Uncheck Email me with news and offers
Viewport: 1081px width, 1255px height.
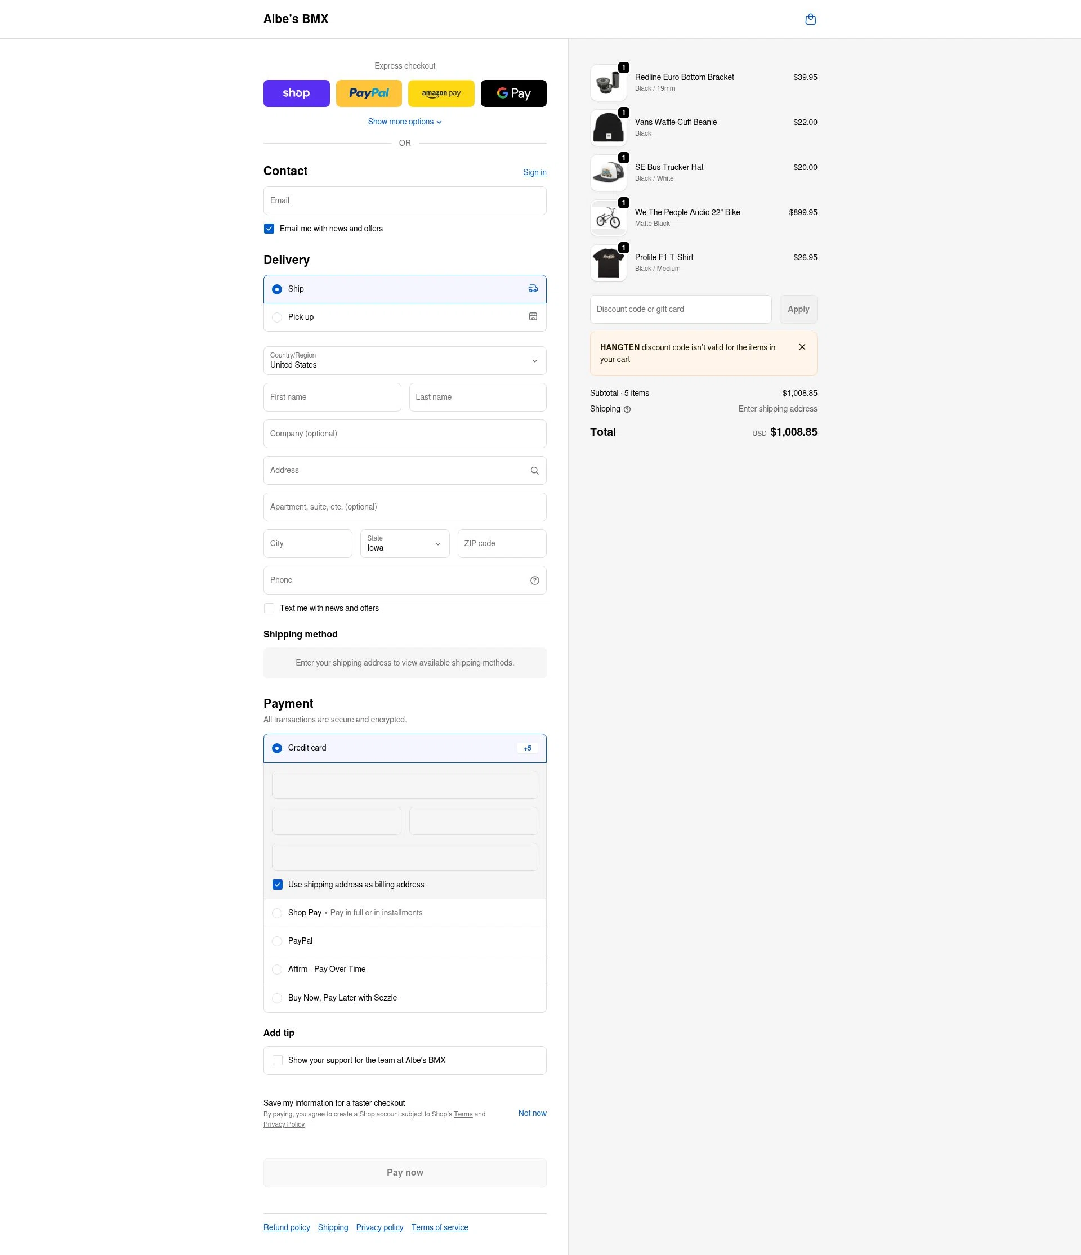[x=269, y=229]
